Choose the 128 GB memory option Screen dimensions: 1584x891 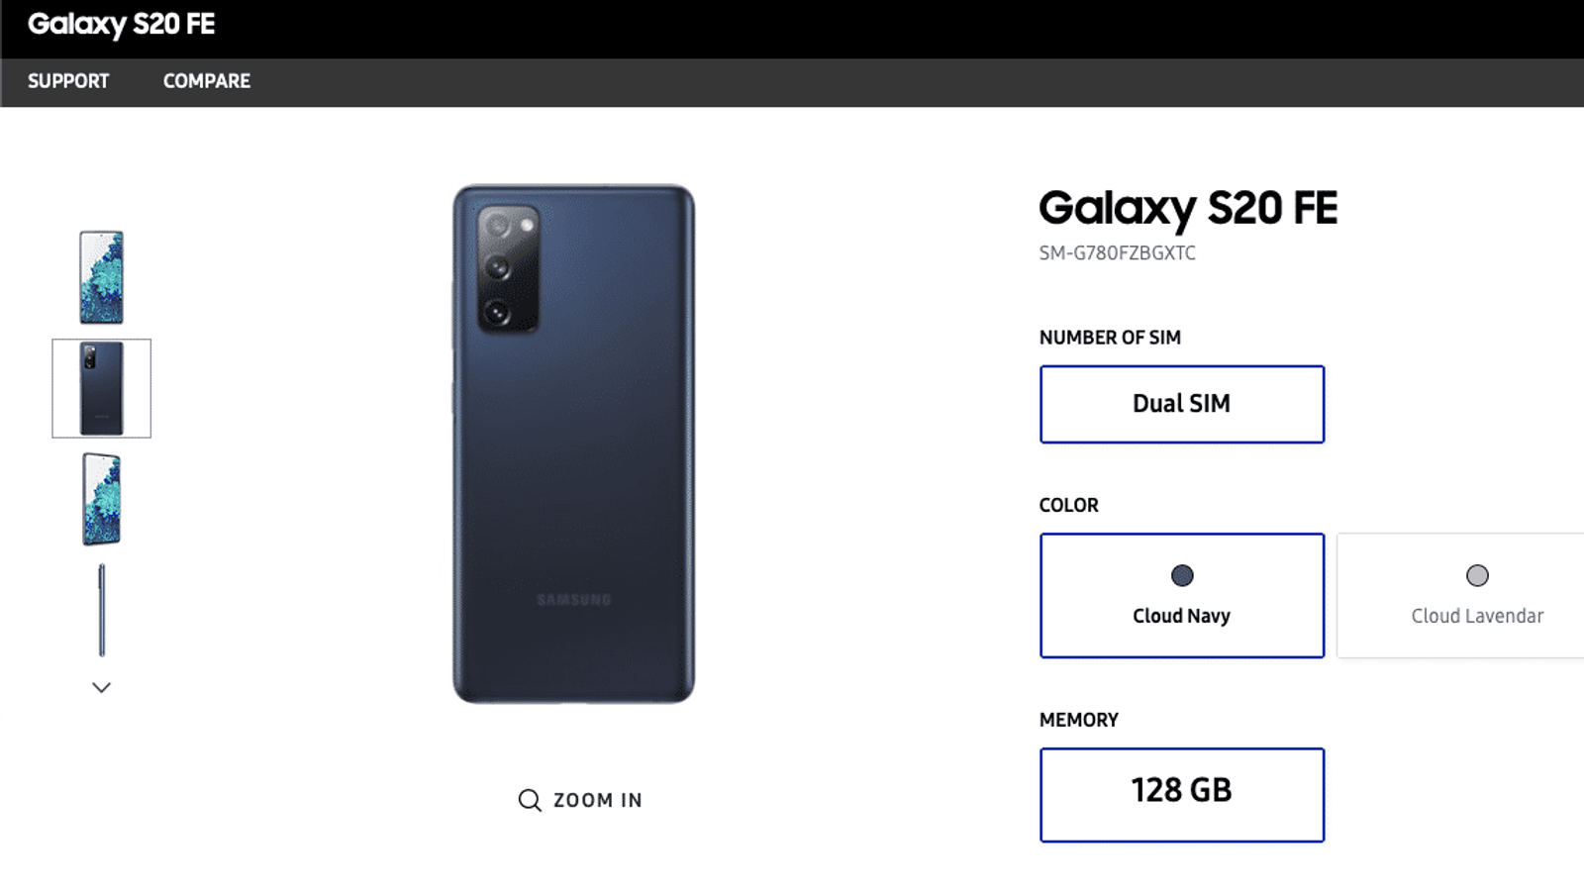[x=1181, y=794]
